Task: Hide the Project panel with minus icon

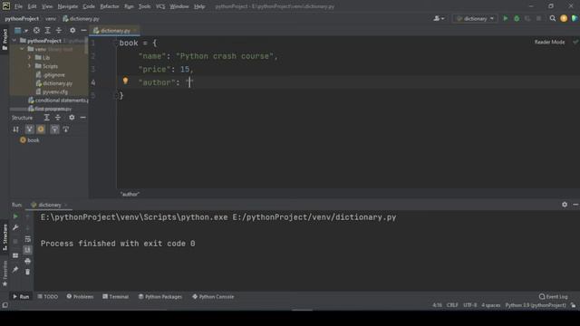Action: (83, 30)
